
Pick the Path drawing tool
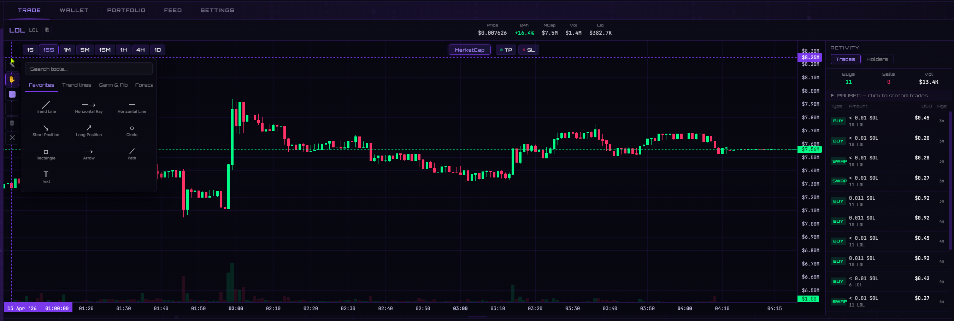pos(132,153)
